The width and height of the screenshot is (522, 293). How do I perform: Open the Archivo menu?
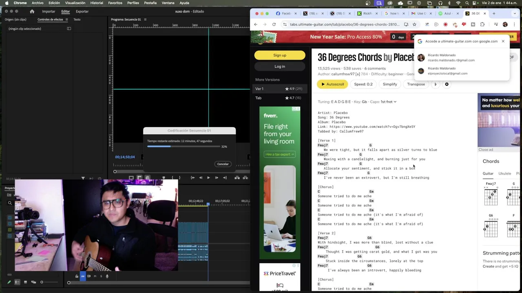pos(38,3)
